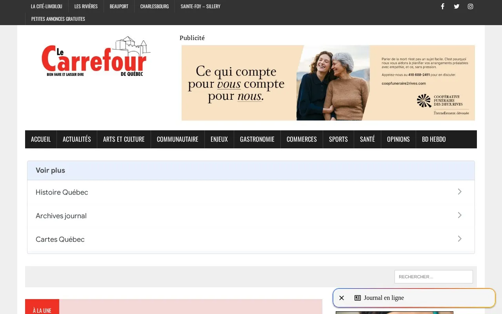Viewport: 502px width, 314px height.
Task: Click Archives journal row text
Action: 61,216
